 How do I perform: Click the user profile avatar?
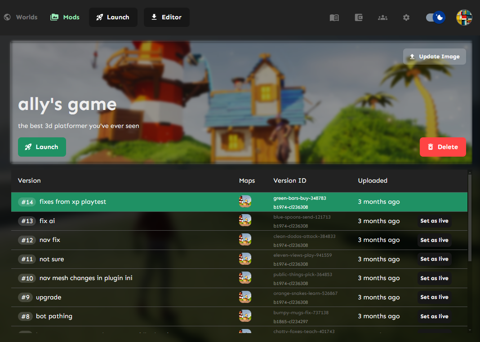(464, 18)
